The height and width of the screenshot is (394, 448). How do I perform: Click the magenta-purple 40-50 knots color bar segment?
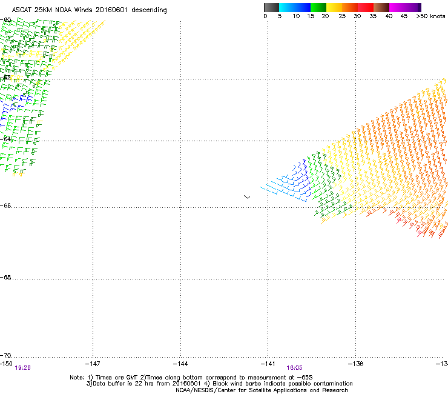tap(405, 7)
